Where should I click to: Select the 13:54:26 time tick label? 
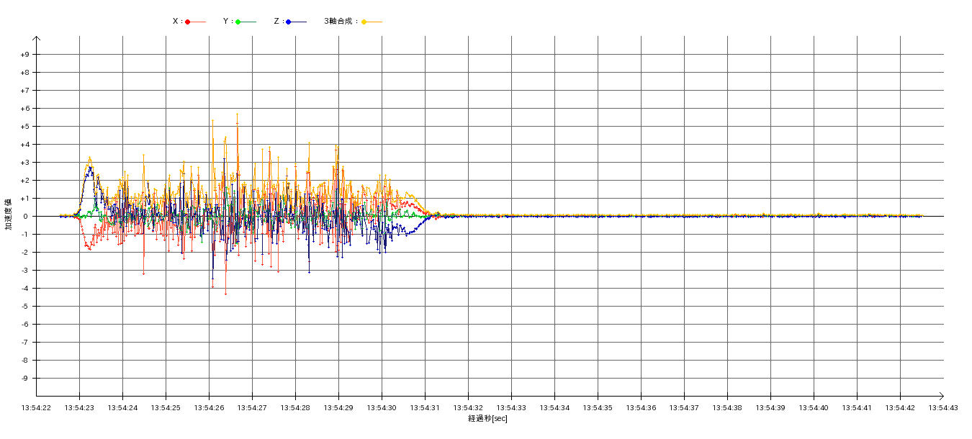pyautogui.click(x=209, y=408)
